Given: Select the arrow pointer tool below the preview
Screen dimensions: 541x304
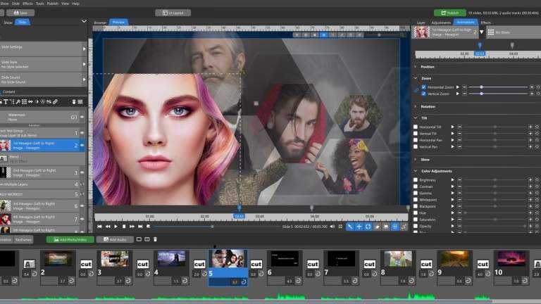Looking at the screenshot, I should click(x=350, y=227).
